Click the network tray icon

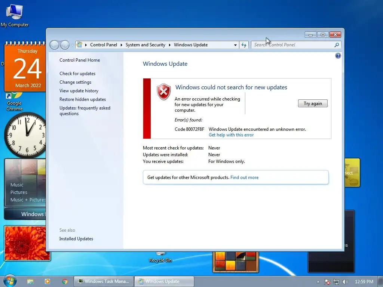click(x=336, y=282)
